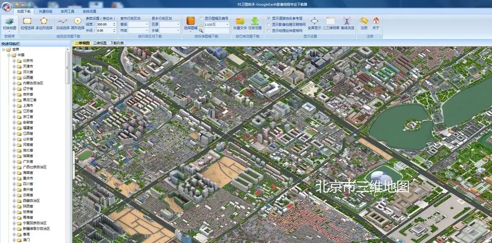Click the 线宽 value field showing 500.00
Screen dimensions: 492x243
104,24
